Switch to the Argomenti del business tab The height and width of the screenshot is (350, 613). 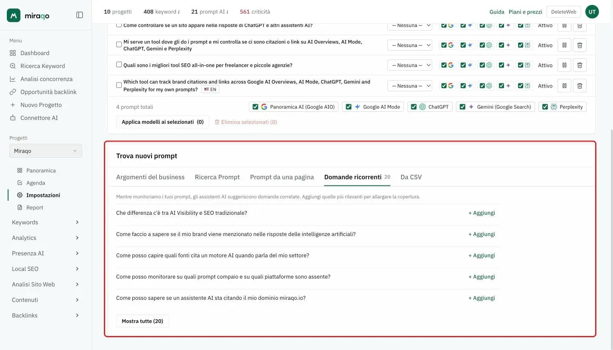coord(150,177)
